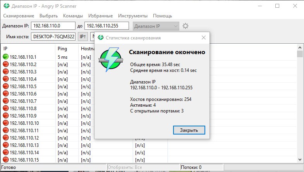
Task: Click the scroll-down arrow of the results list
Action: [x=300, y=159]
